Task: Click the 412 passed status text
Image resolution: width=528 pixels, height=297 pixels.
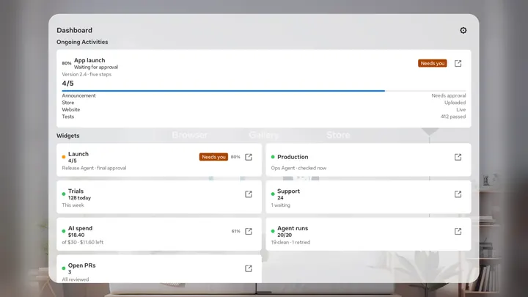Action: click(x=453, y=117)
